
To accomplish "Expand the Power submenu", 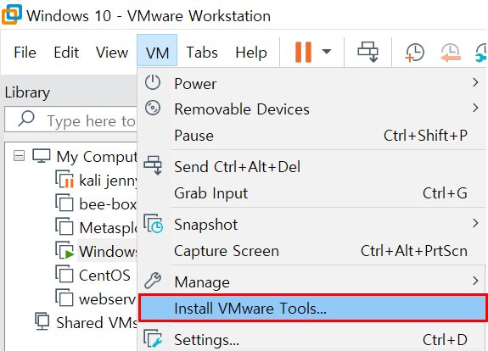I will (x=312, y=83).
